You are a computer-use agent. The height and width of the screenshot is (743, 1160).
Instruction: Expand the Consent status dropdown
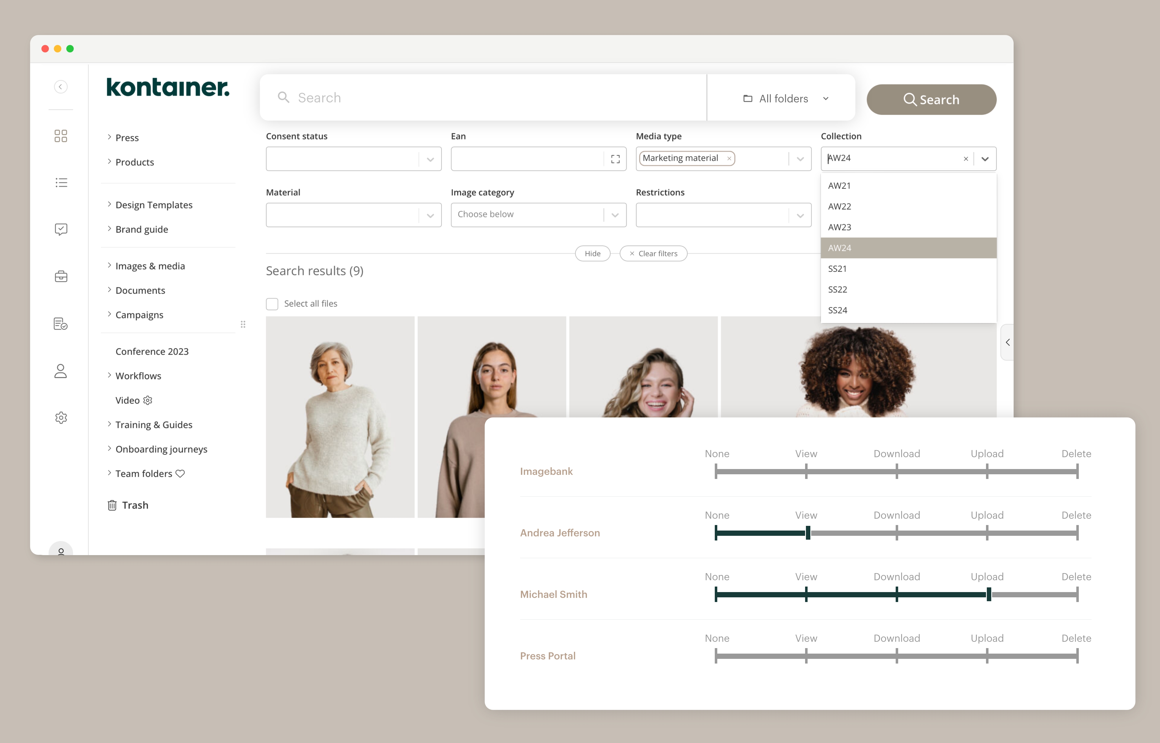pos(430,158)
